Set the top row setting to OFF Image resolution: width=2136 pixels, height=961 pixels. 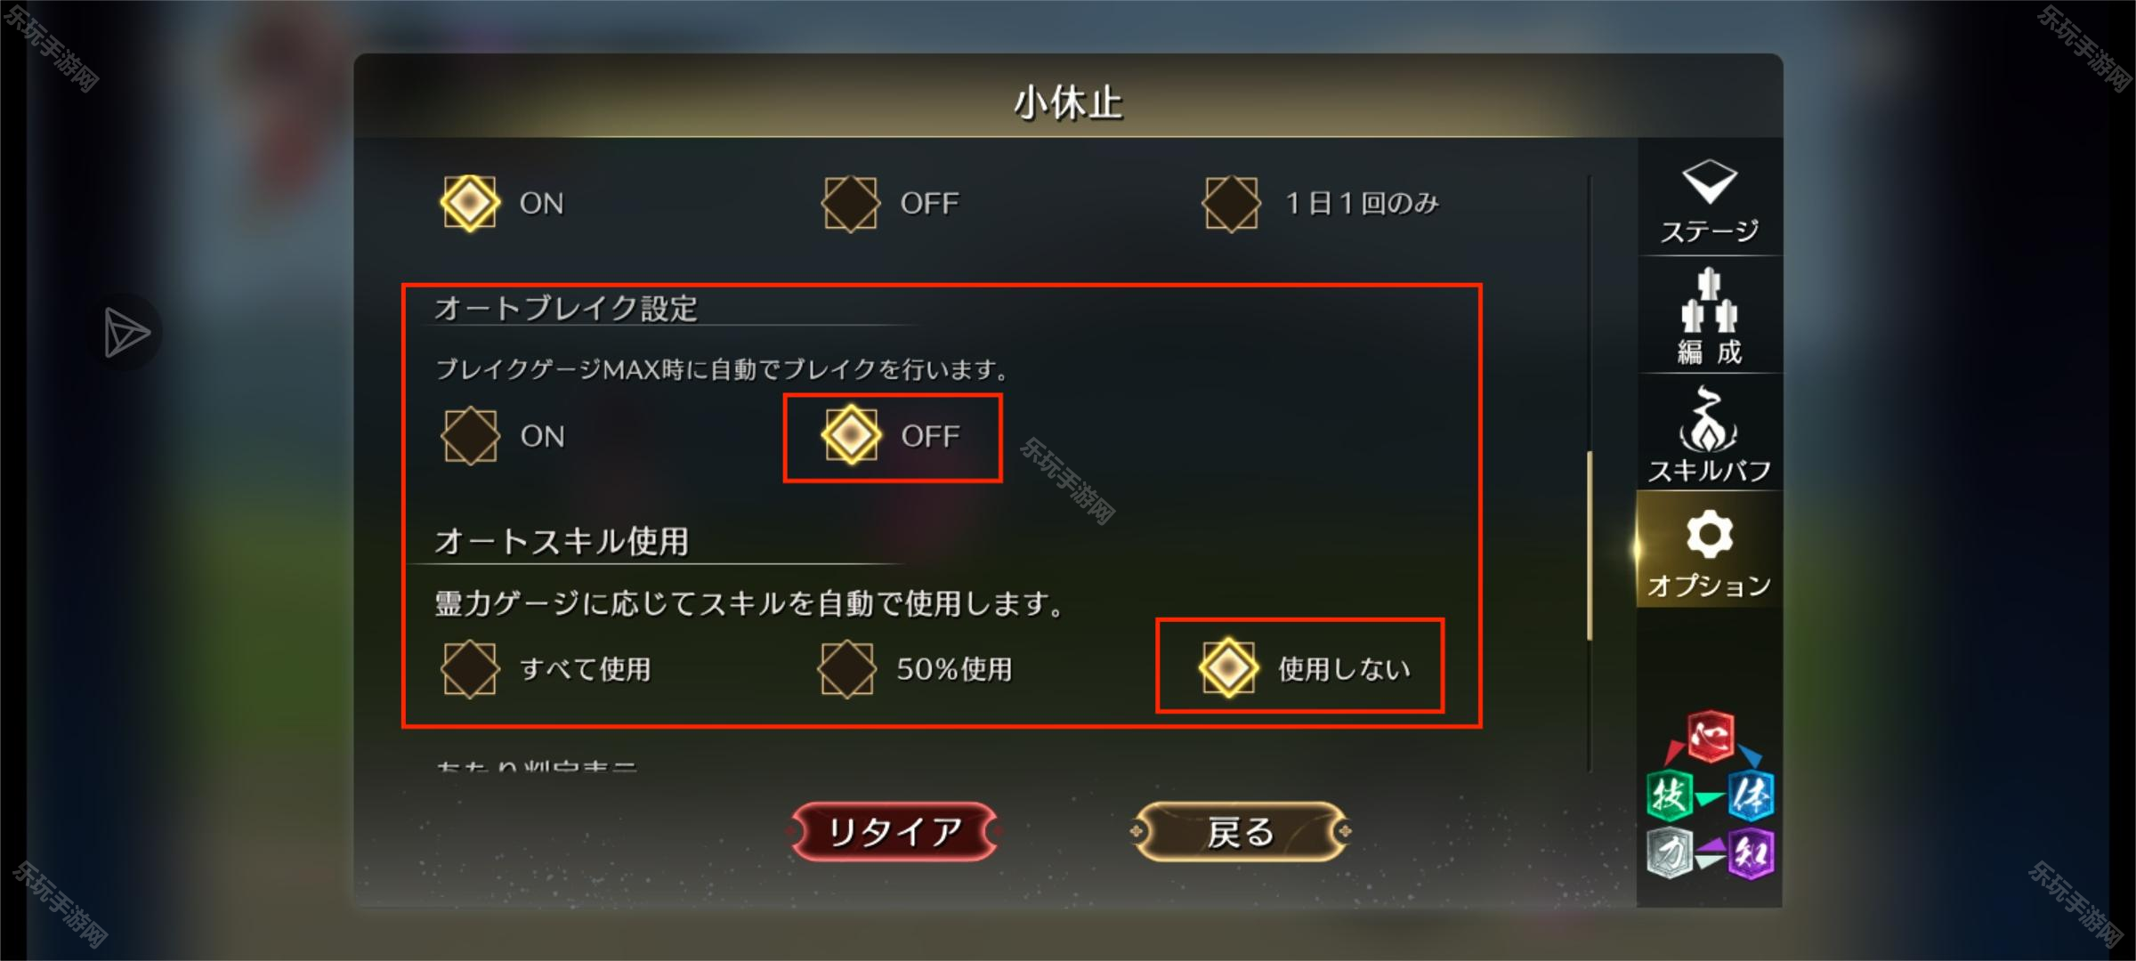(x=891, y=204)
